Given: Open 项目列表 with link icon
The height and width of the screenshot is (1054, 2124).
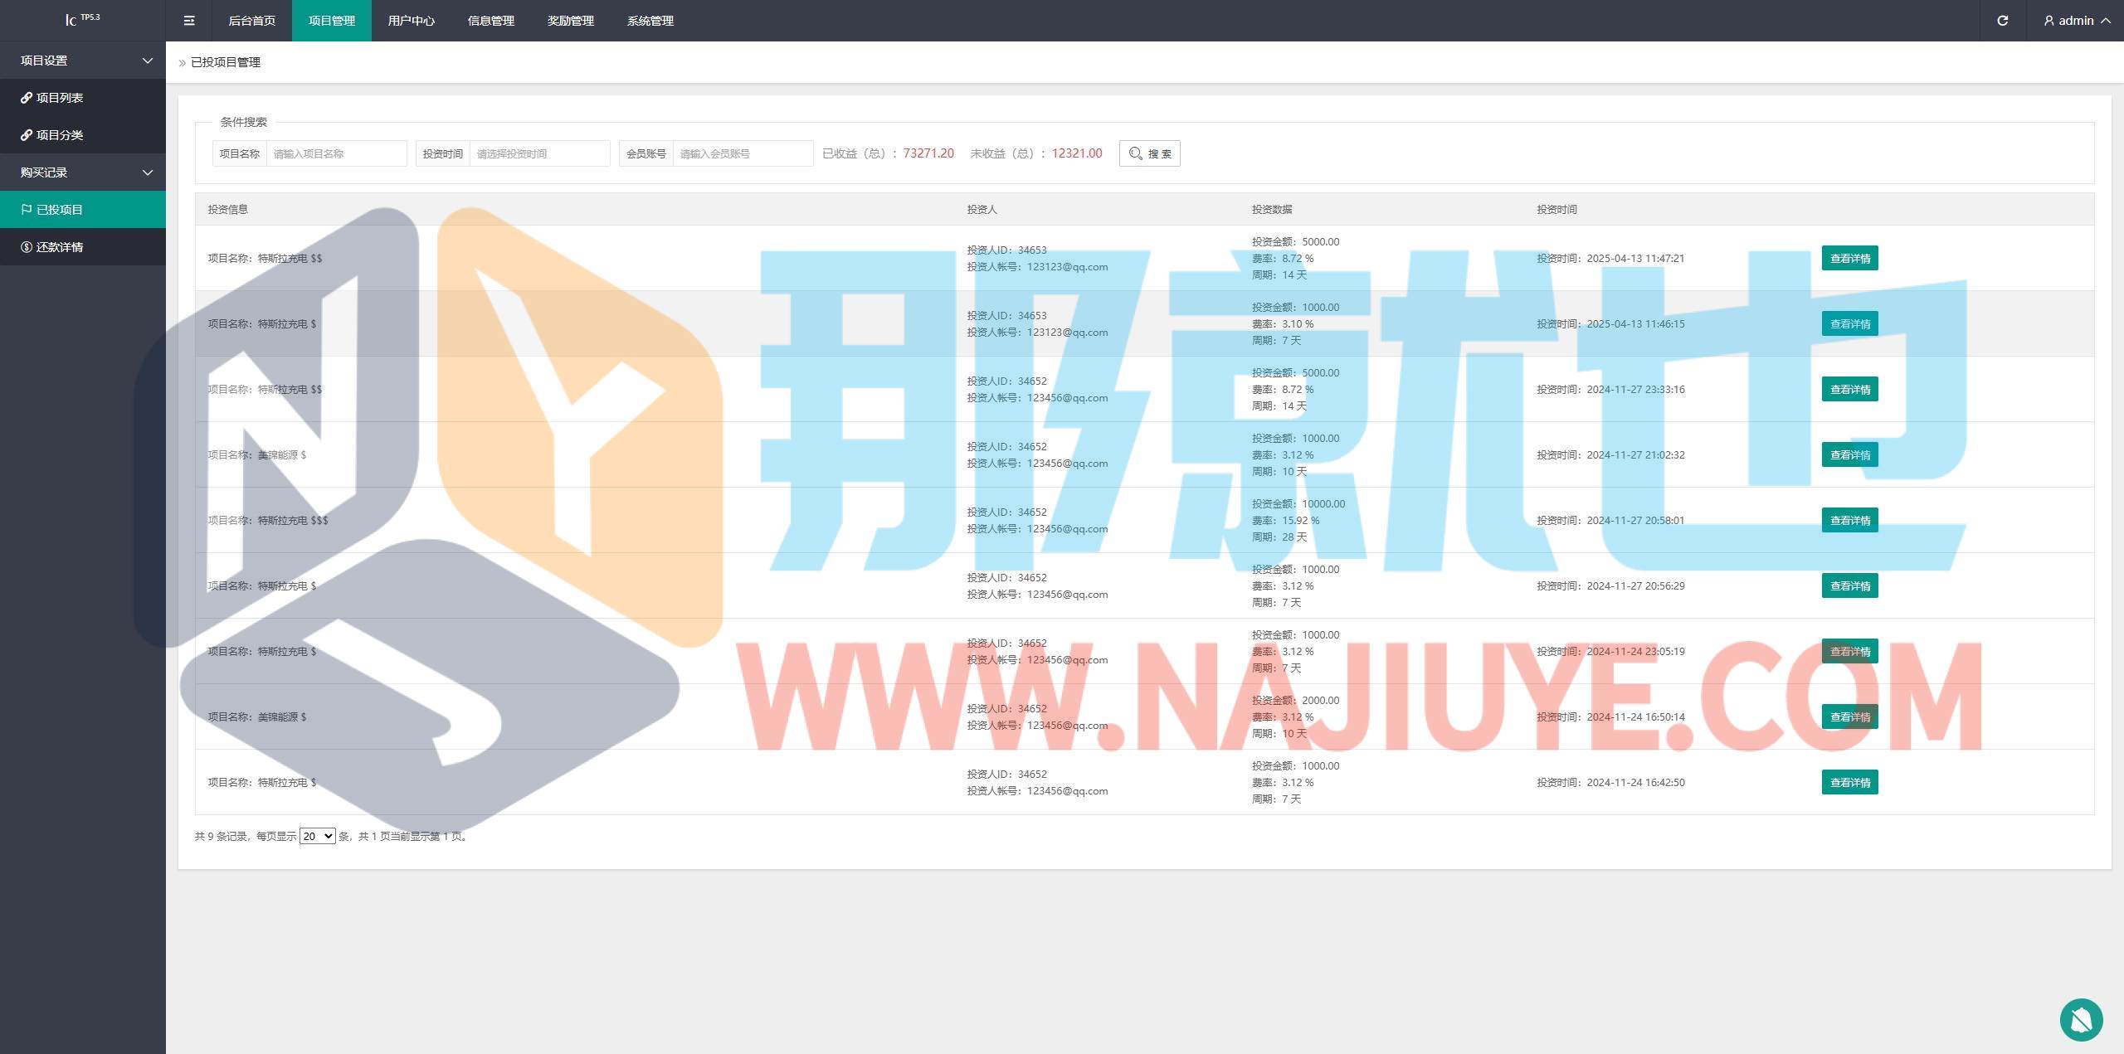Looking at the screenshot, I should [x=60, y=98].
